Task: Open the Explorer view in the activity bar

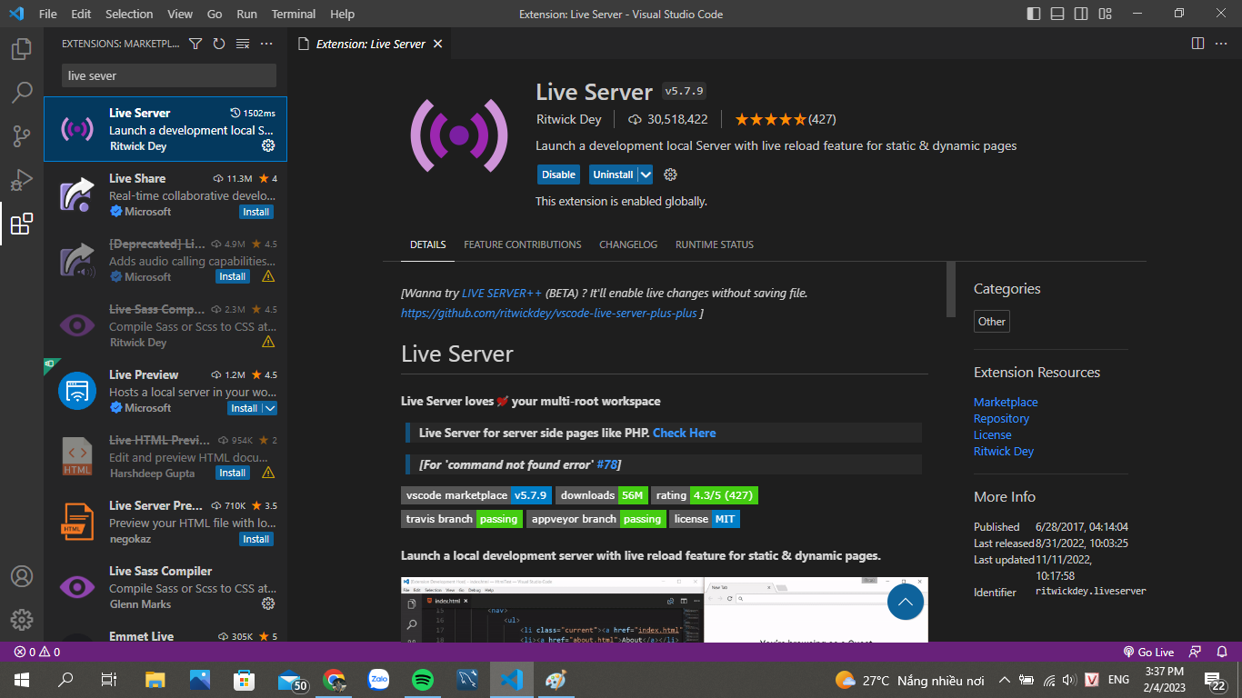Action: (x=22, y=49)
